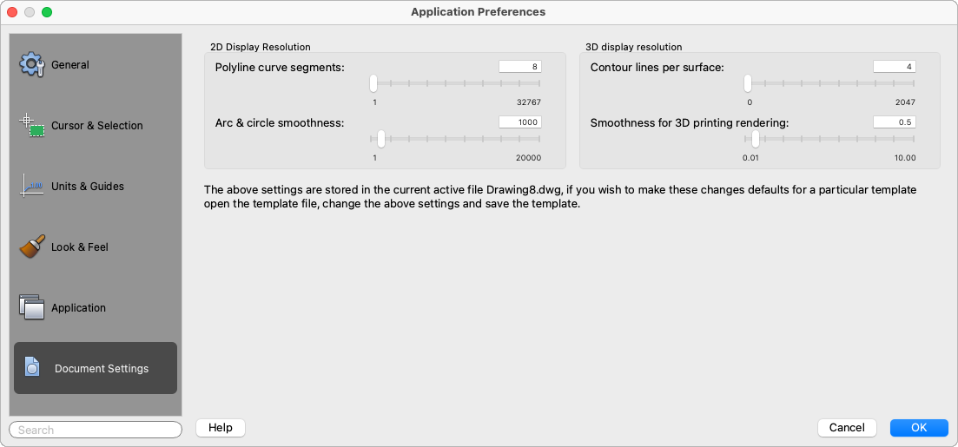Focus the preferences Search field
The image size is (958, 447).
[x=96, y=430]
